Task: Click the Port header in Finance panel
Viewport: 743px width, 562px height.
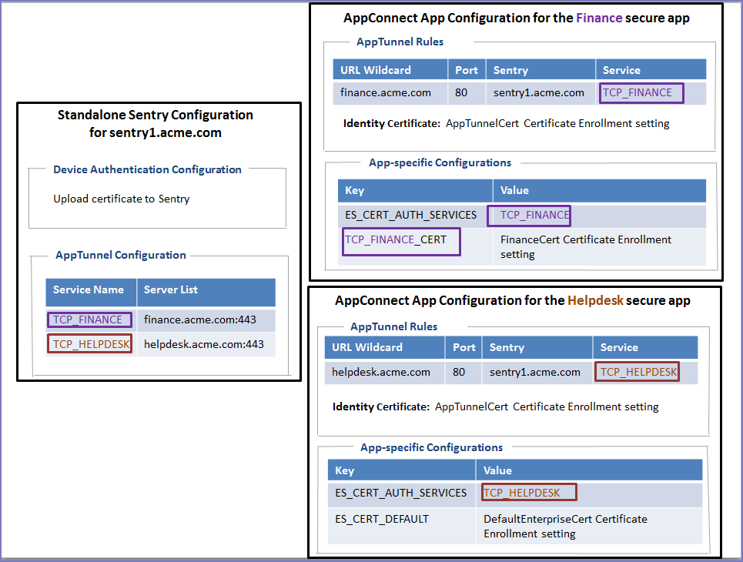Action: click(x=467, y=70)
